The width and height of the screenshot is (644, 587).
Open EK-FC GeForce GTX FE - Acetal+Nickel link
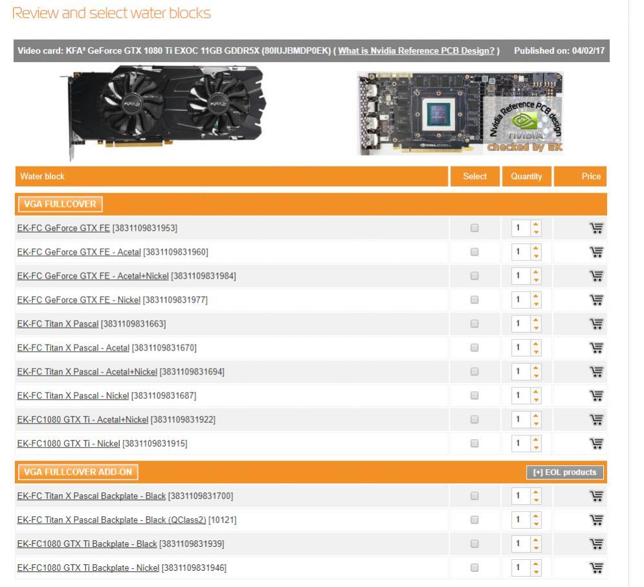[x=93, y=275]
